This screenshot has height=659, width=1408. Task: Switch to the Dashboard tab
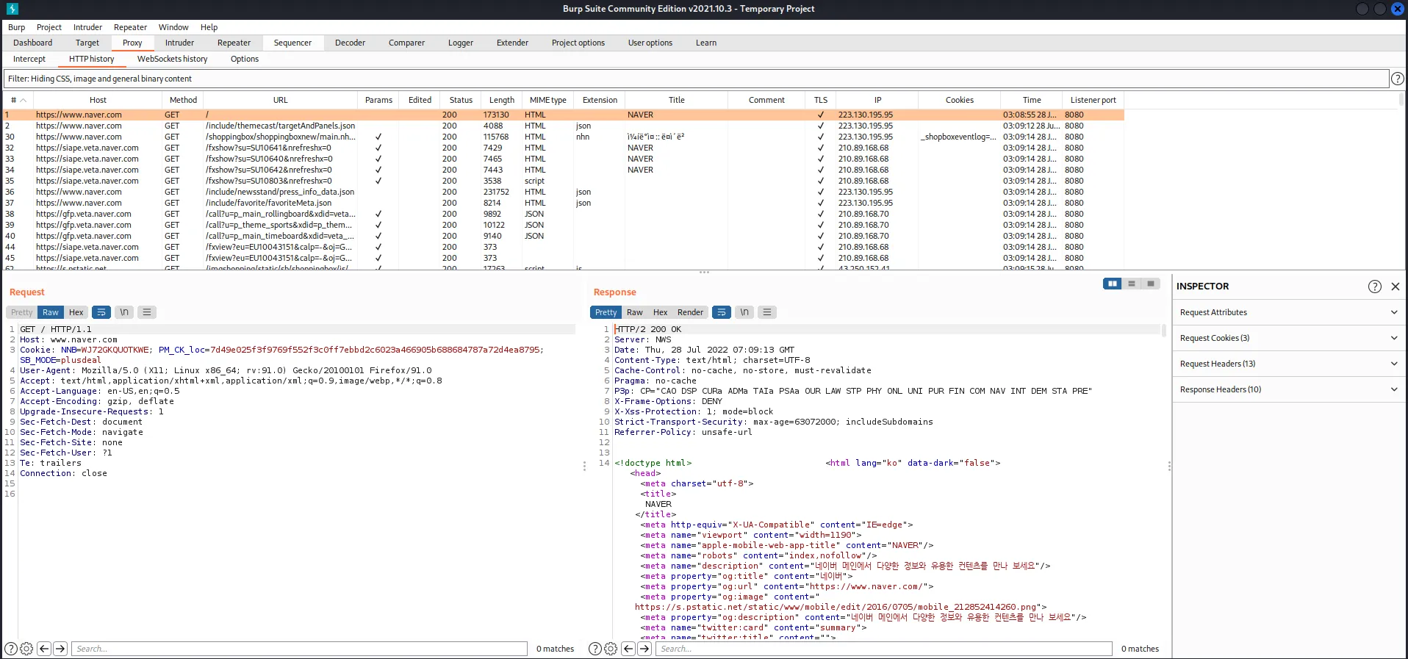(x=33, y=43)
